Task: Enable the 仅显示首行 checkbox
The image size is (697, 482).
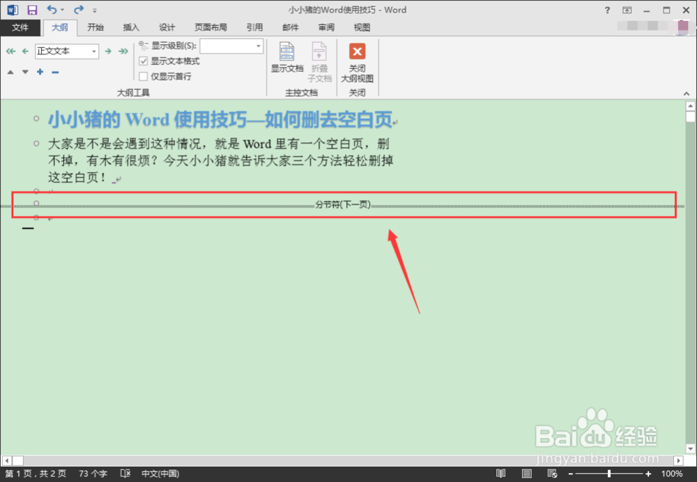Action: coord(144,77)
